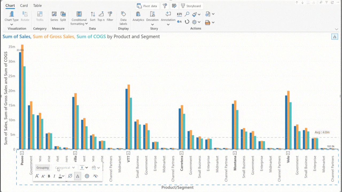
Task: Click the Pivot data button
Action: [147, 6]
